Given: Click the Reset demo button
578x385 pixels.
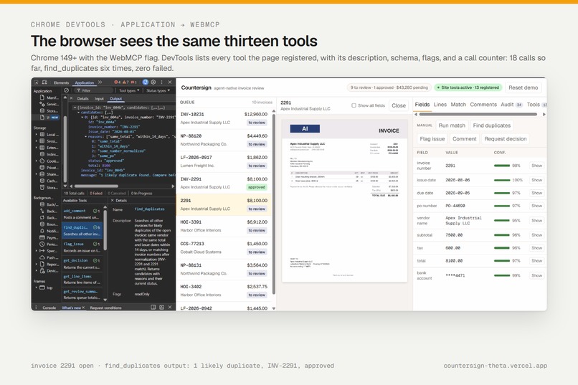Looking at the screenshot, I should 523,87.
